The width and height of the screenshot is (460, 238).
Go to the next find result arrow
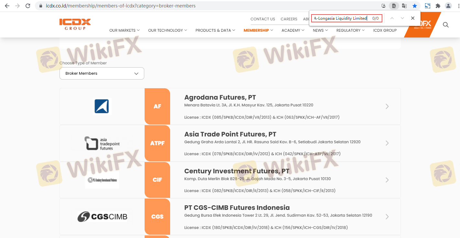pyautogui.click(x=402, y=18)
